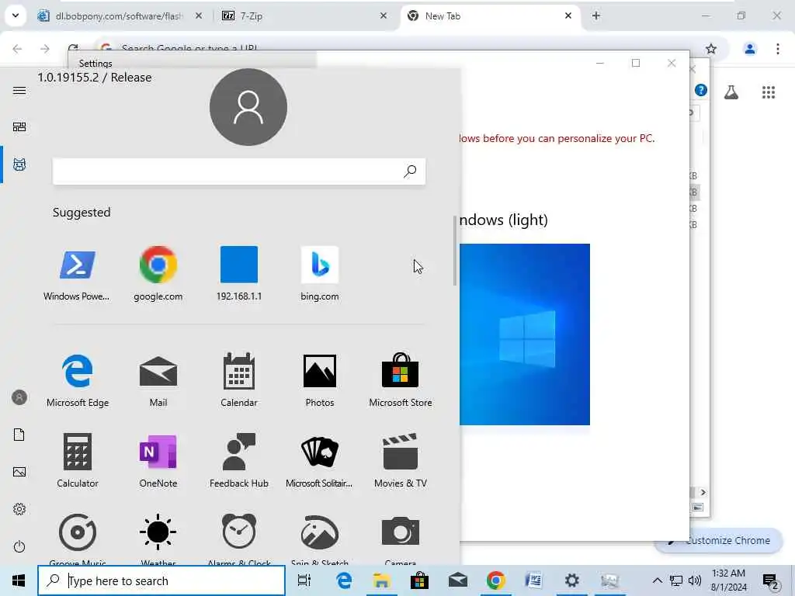Open google.com suggested shortcut
795x596 pixels.
[x=158, y=274]
